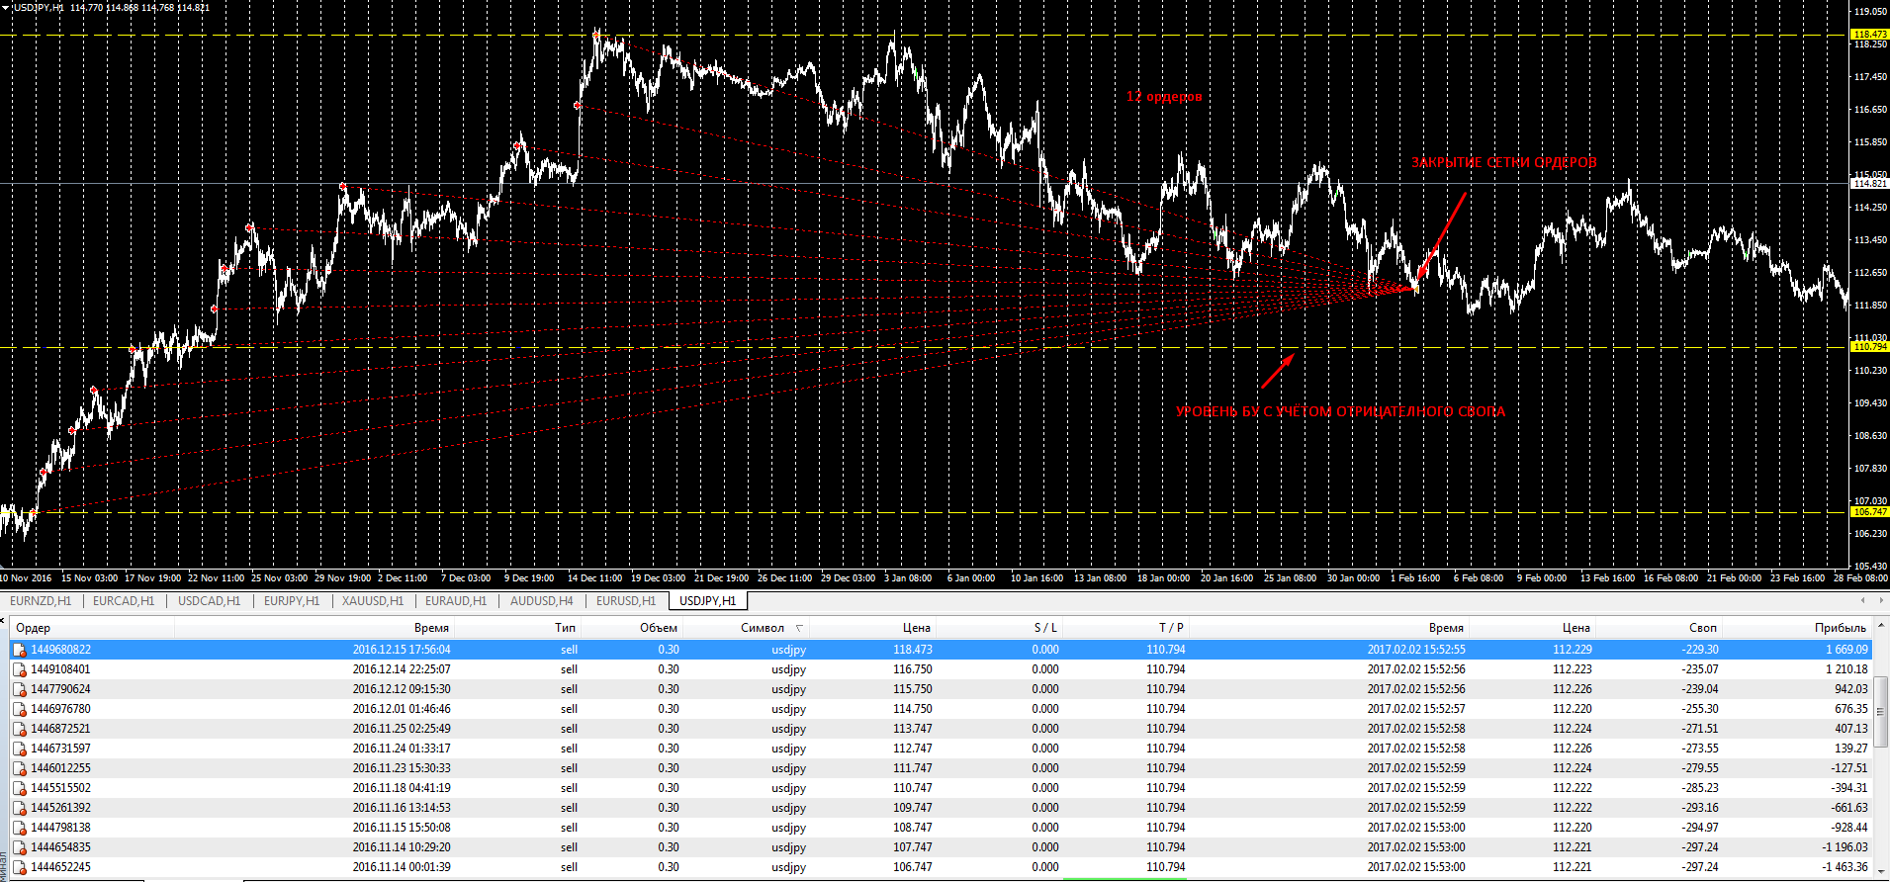Click the active USDJPY,H1 chart tab
The image size is (1890, 882).
coord(708,600)
